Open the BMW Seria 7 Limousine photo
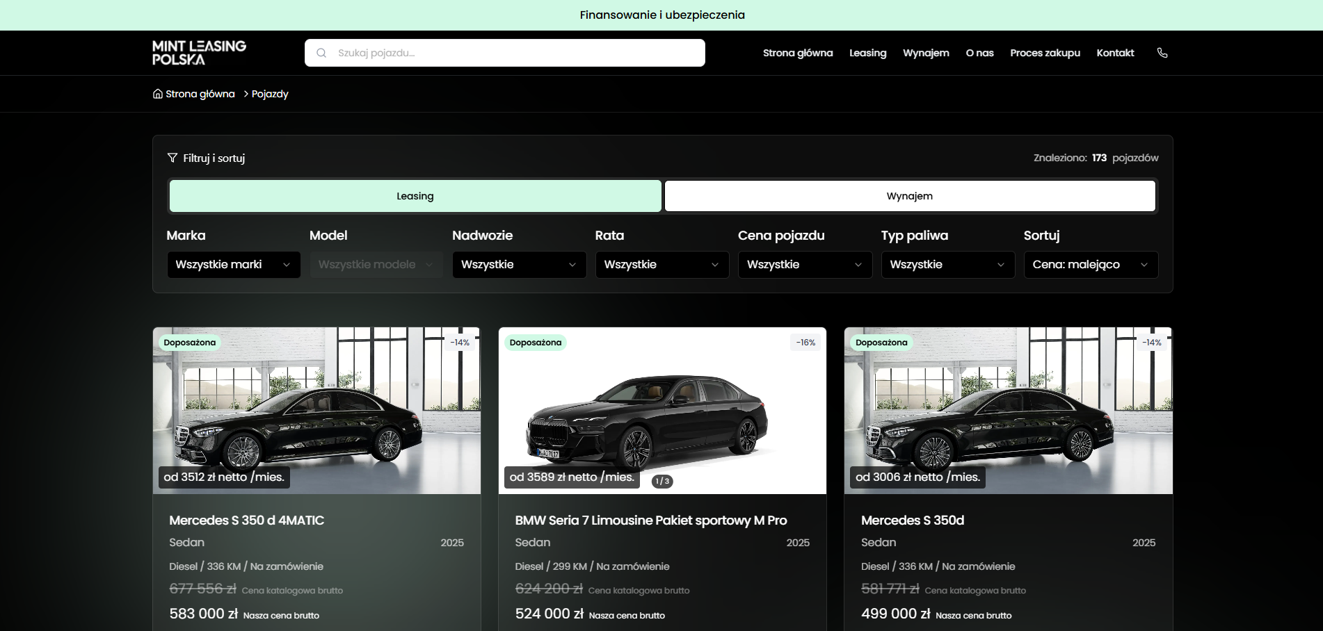 coord(662,411)
